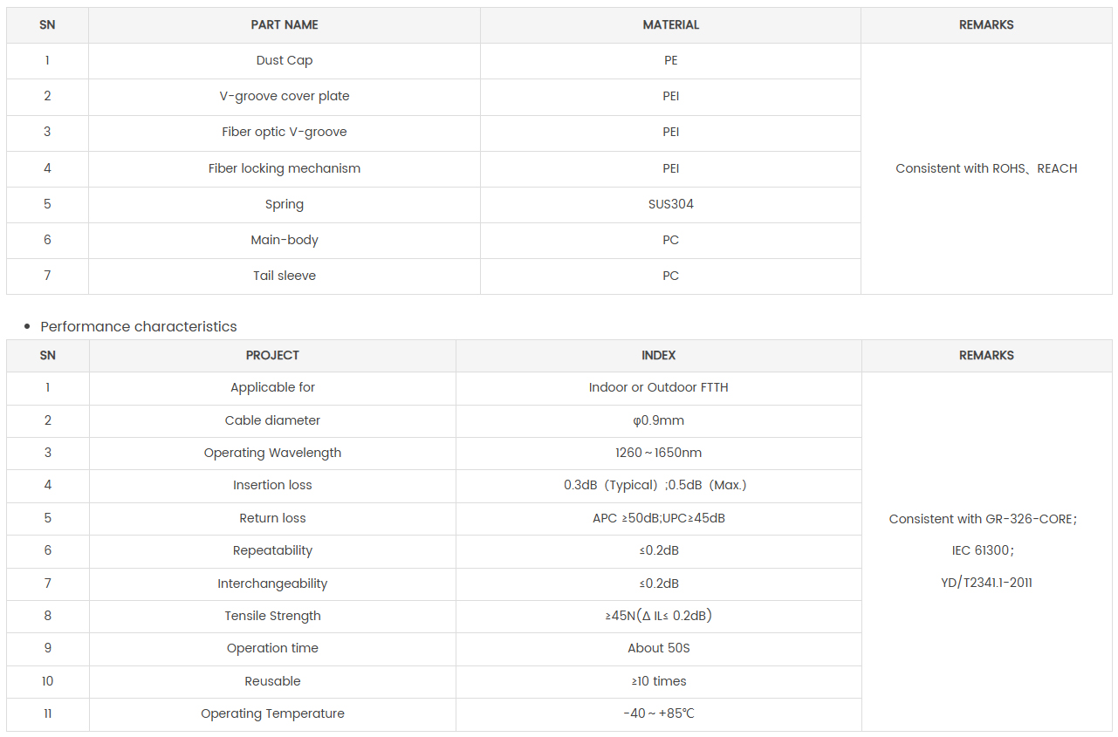Click the Consistent with GR-326-CORE remark

[x=983, y=519]
